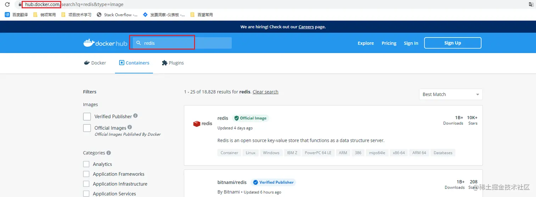Check the Application Frameworks category
536x197 pixels.
coord(86,174)
